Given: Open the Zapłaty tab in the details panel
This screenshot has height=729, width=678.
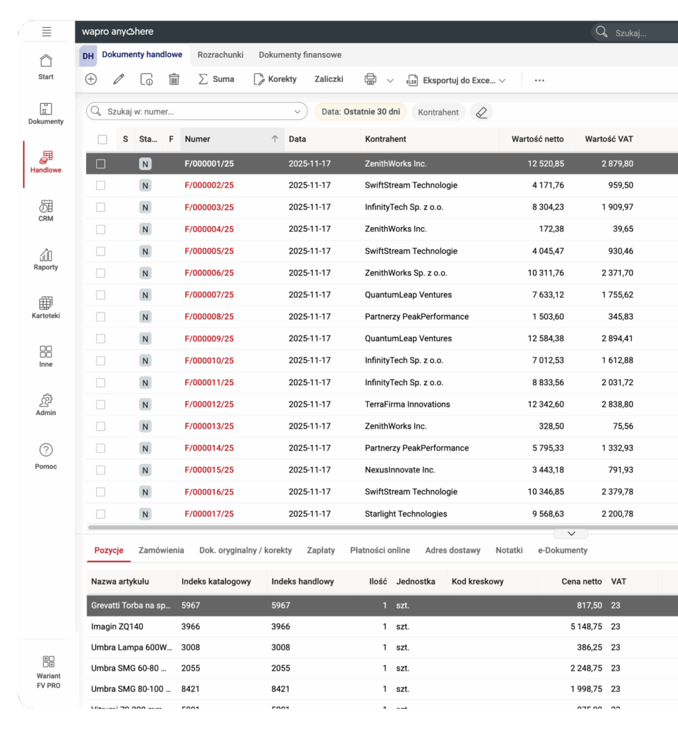Looking at the screenshot, I should click(321, 550).
